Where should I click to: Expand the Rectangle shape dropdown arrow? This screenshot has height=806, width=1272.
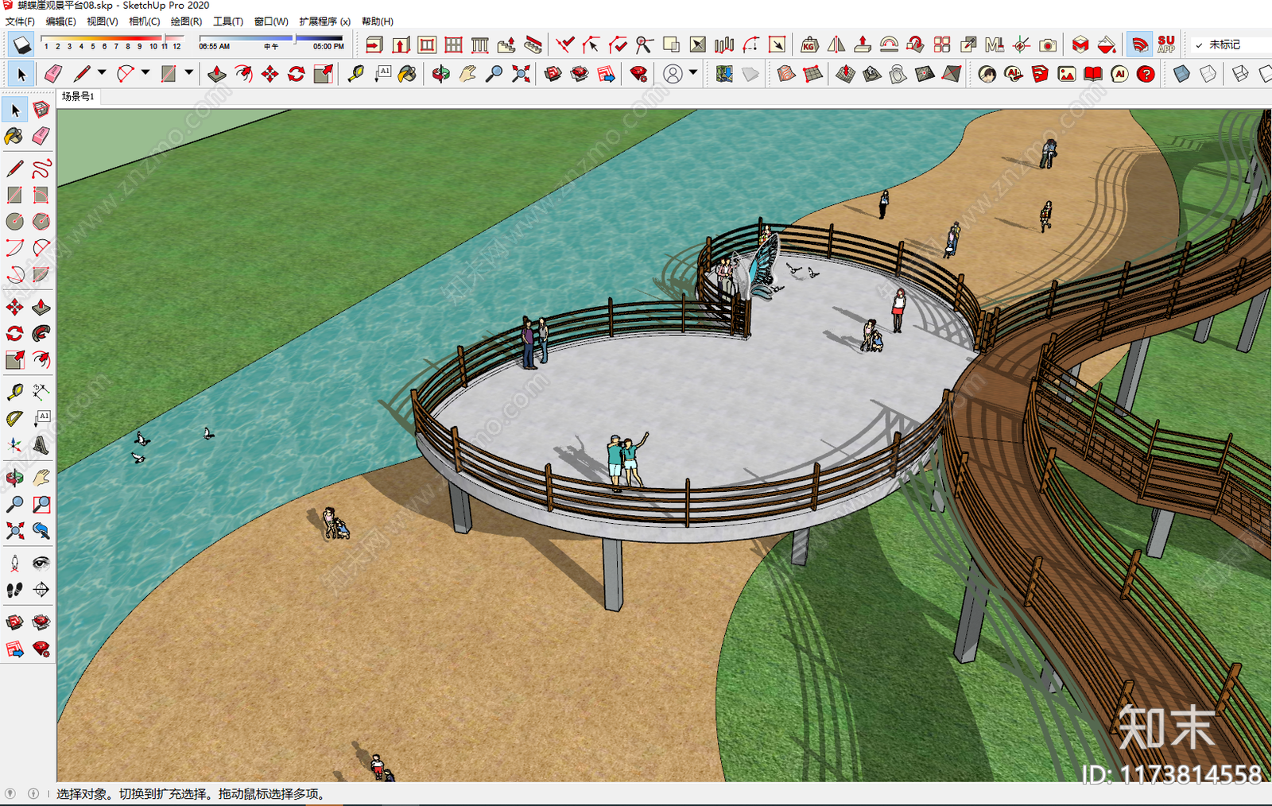click(189, 73)
